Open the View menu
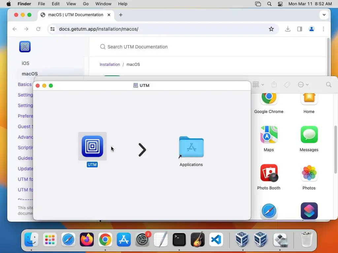Image resolution: width=338 pixels, height=253 pixels. tap(71, 4)
